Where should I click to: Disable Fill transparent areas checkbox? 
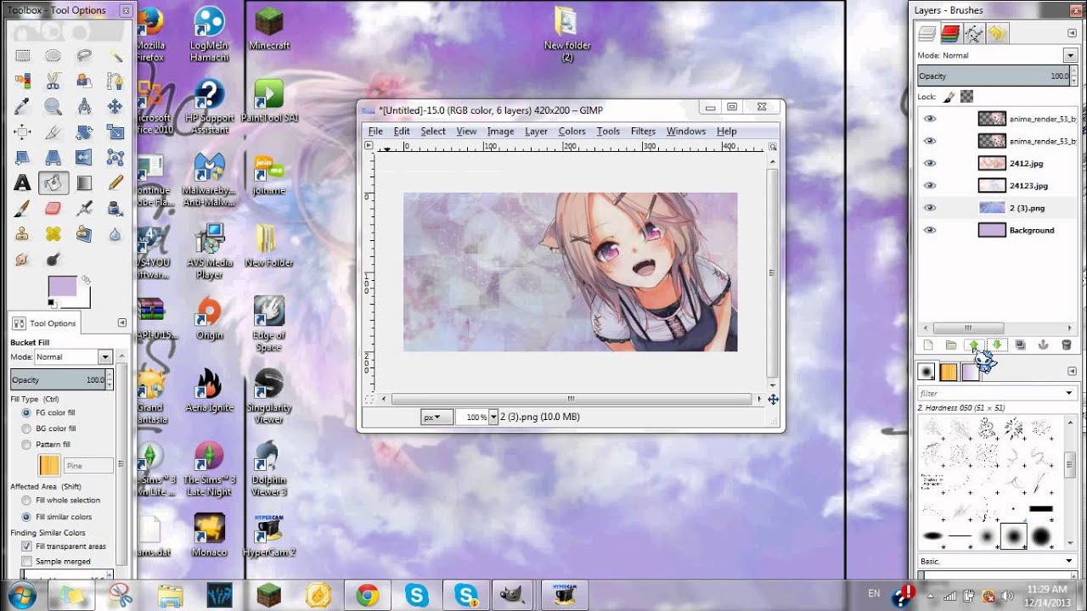[x=26, y=547]
